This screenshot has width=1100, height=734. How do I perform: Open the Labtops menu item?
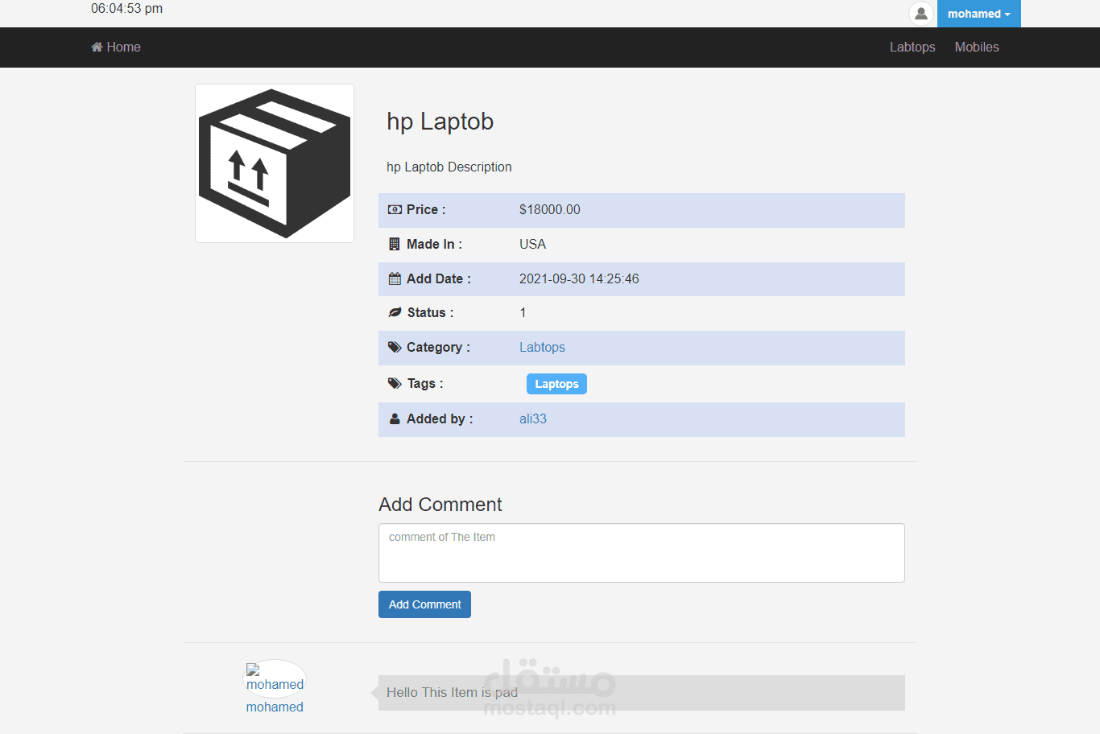click(912, 47)
